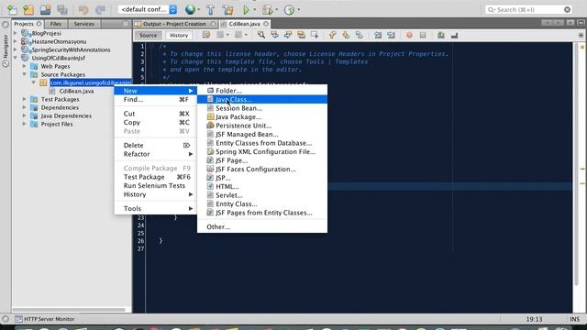The height and width of the screenshot is (330, 587).
Task: Expand the SpringSecurityWithAnnotations project node
Action: pyautogui.click(x=16, y=49)
